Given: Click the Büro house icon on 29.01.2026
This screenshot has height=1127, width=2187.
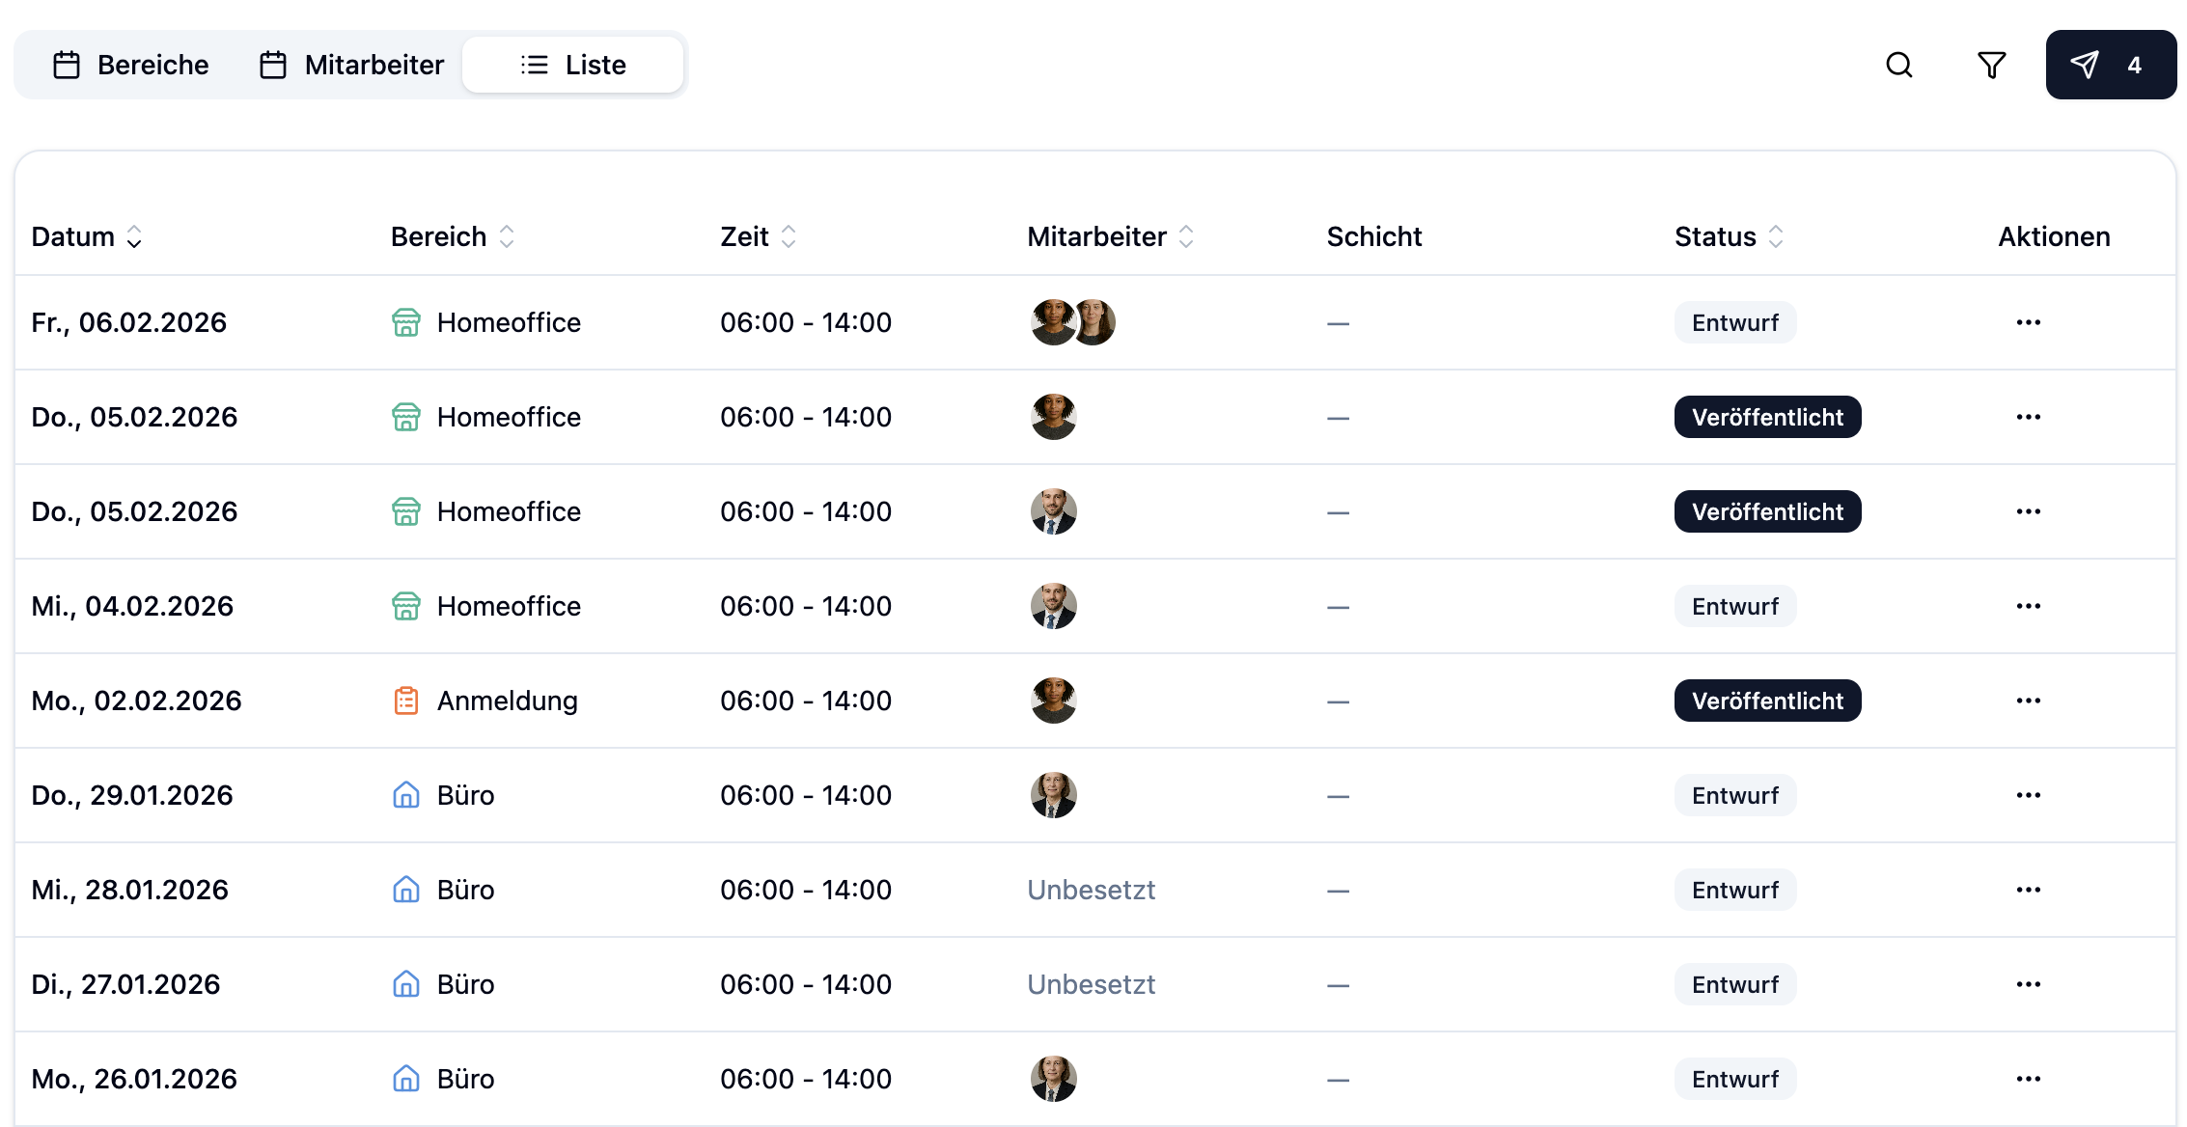Looking at the screenshot, I should point(406,795).
